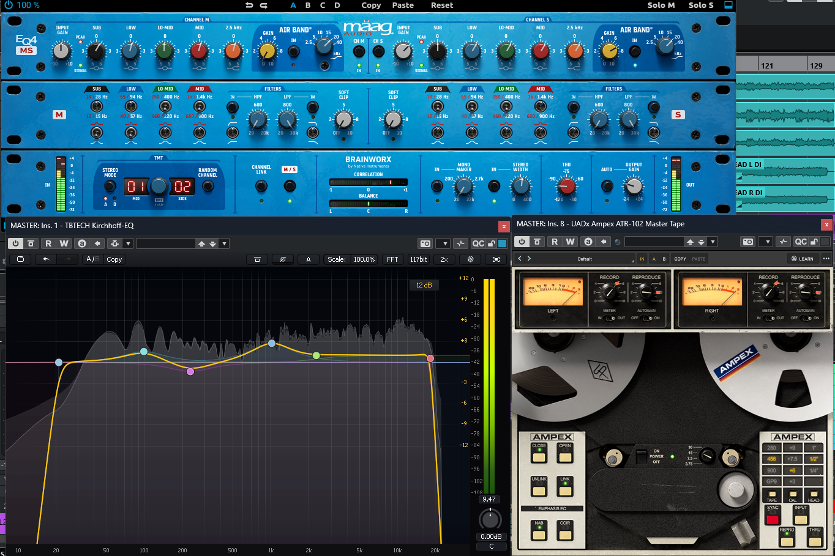Expand the Kirchhoff-EQ preset name dropdown arrow
This screenshot has width=835, height=556.
(x=225, y=243)
